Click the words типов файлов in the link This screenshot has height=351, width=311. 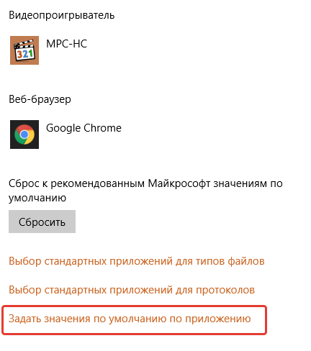coord(230,261)
